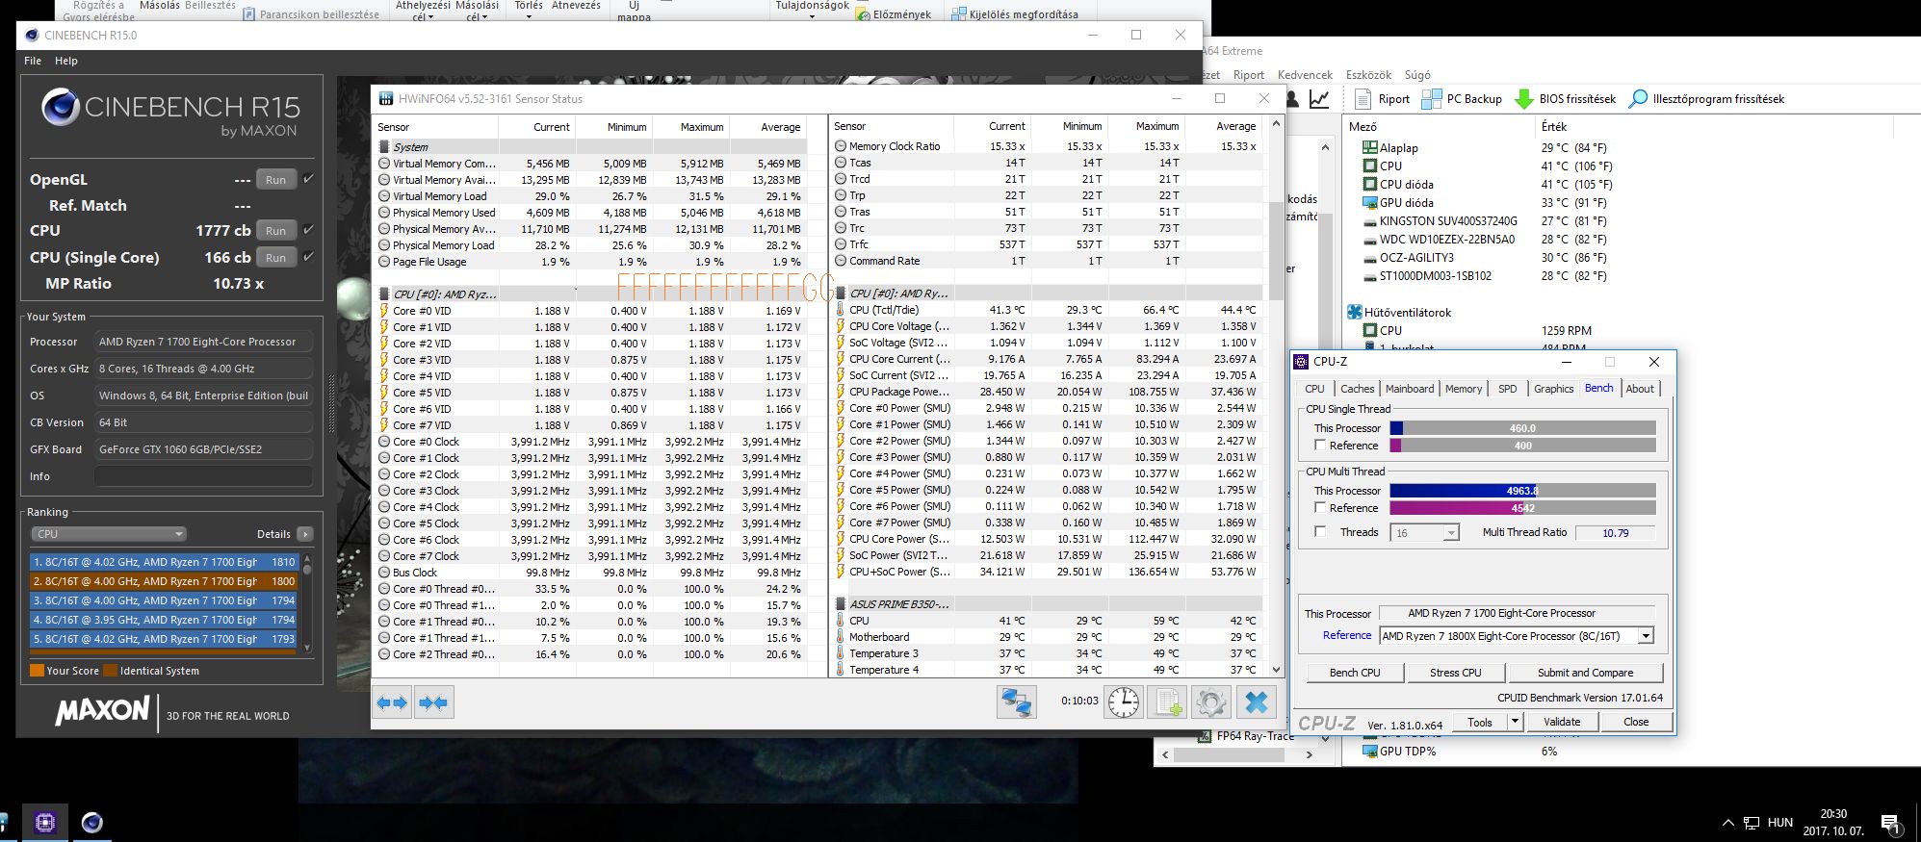Click HWiNFO CPU Tctl/Tdie thermometer icon
Screen dimensions: 1921x842
coord(840,310)
